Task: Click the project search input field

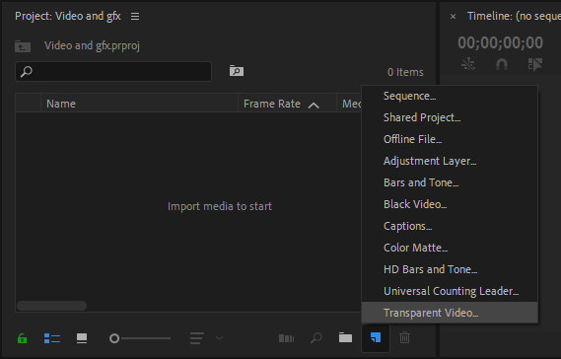Action: coord(113,72)
